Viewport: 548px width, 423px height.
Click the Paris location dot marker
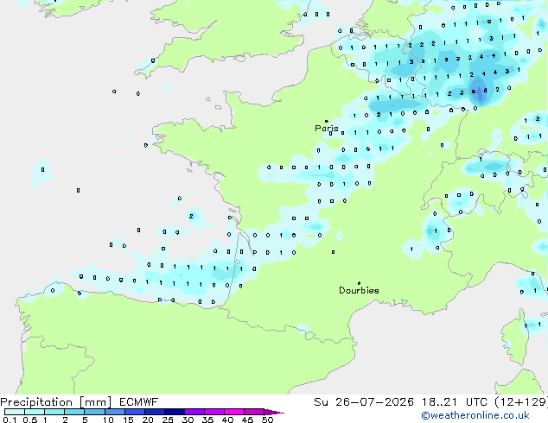(x=327, y=121)
